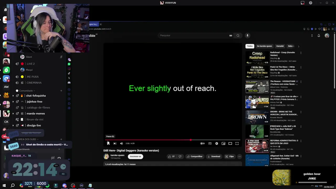The width and height of the screenshot is (336, 189).
Task: Open Instagram in the browser sidebar
Action: (x=69, y=69)
